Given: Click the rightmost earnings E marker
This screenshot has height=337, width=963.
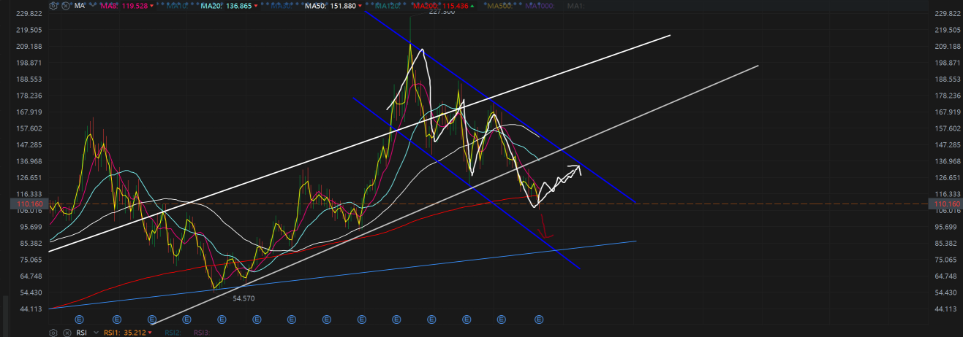Looking at the screenshot, I should coord(540,319).
